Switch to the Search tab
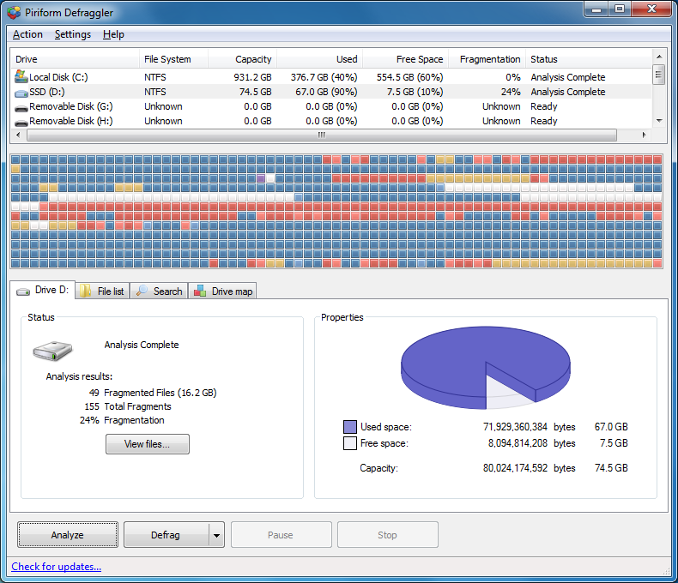Image resolution: width=678 pixels, height=583 pixels. [159, 291]
